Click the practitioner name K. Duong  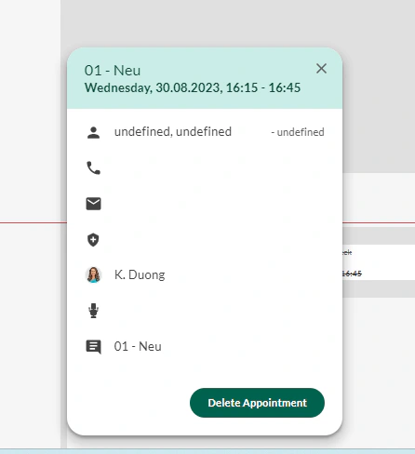(x=140, y=275)
